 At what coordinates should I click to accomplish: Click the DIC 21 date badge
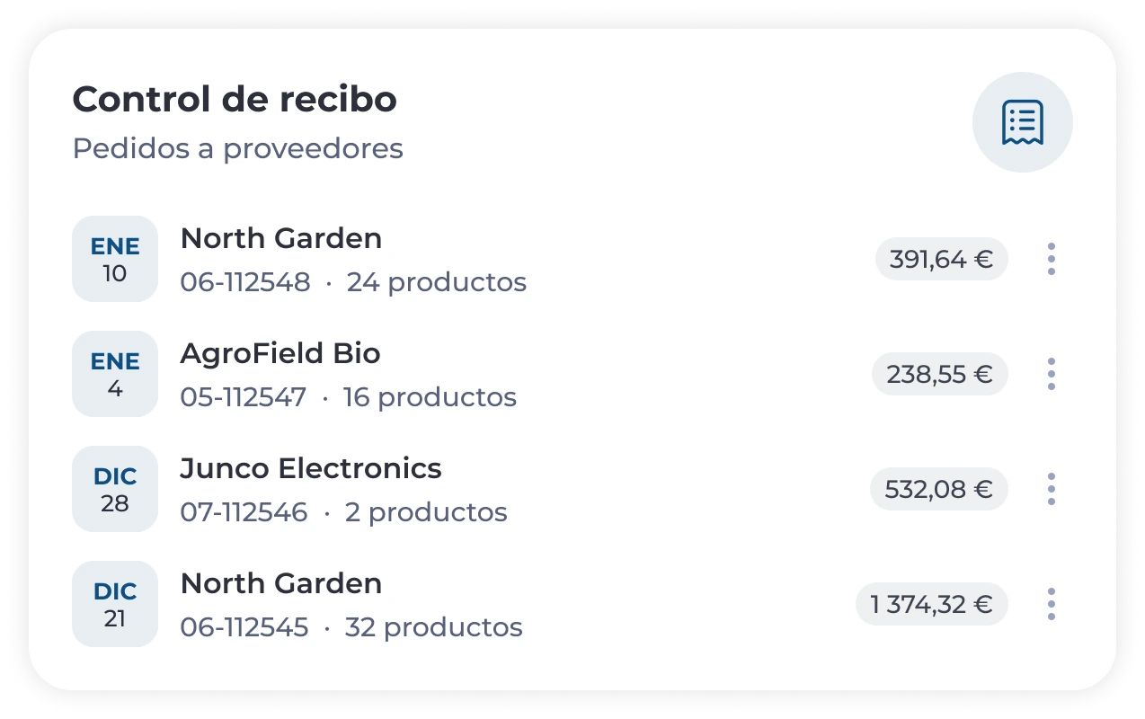(x=115, y=604)
